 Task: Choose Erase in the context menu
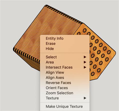(x=51, y=44)
